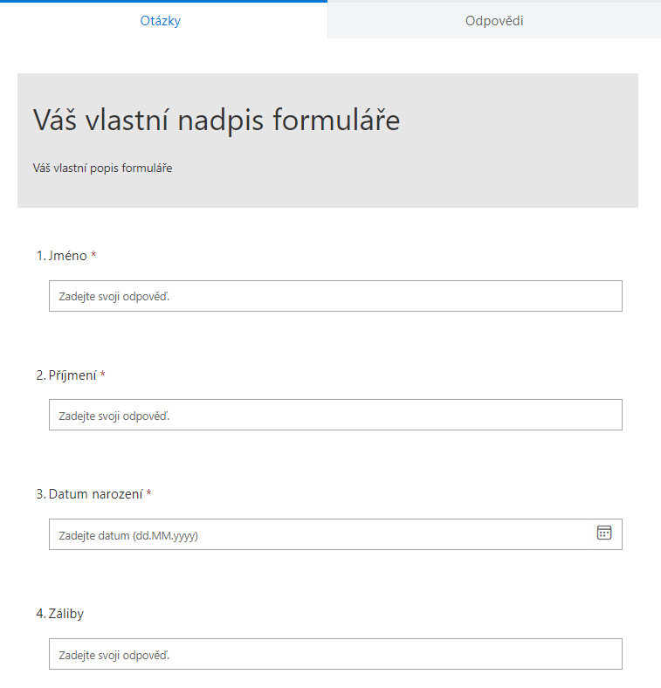Viewport: 661px width, 688px height.
Task: Select the Záliby question label
Action: tap(66, 614)
